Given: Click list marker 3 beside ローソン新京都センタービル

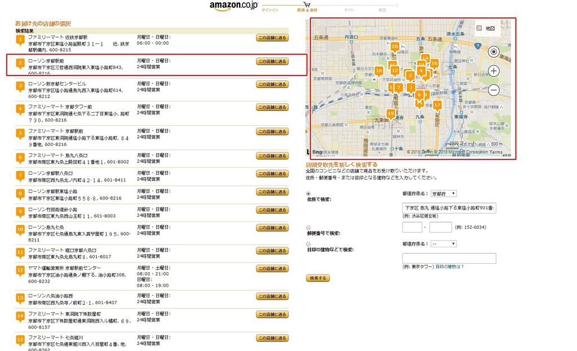Looking at the screenshot, I should pos(20,87).
